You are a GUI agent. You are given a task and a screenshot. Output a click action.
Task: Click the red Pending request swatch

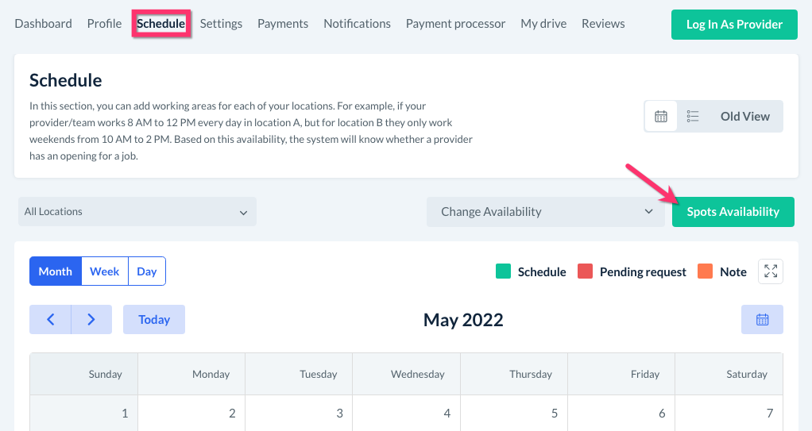[x=586, y=271]
